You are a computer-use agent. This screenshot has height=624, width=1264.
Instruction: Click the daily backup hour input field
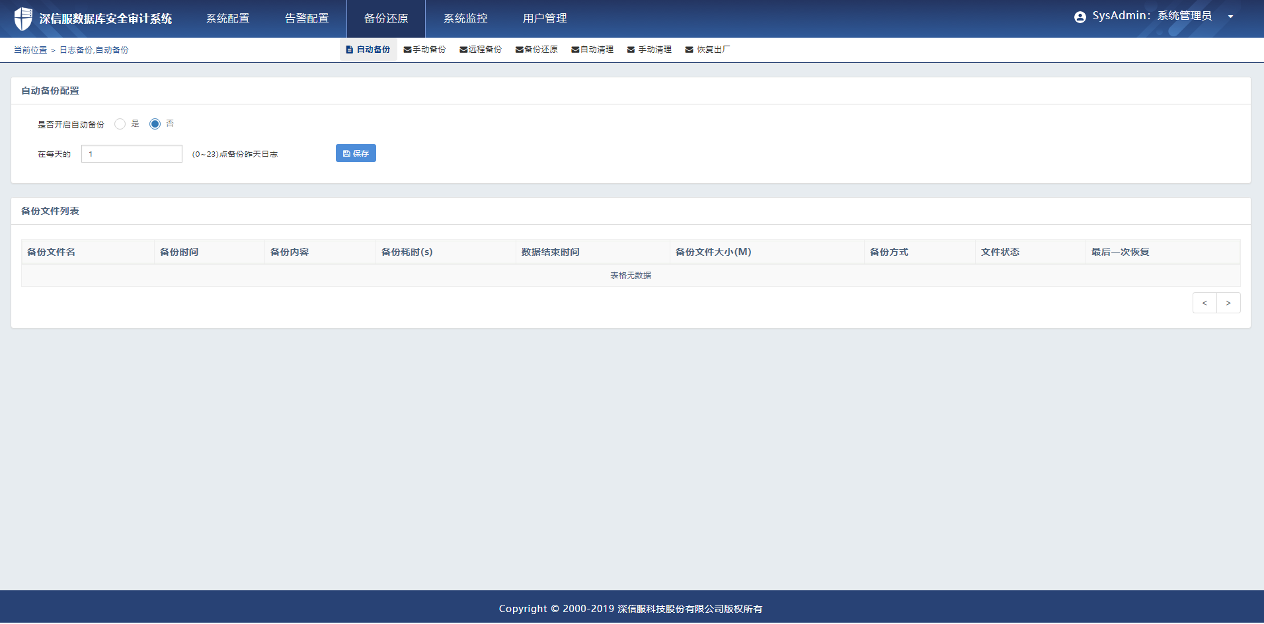[x=132, y=154]
